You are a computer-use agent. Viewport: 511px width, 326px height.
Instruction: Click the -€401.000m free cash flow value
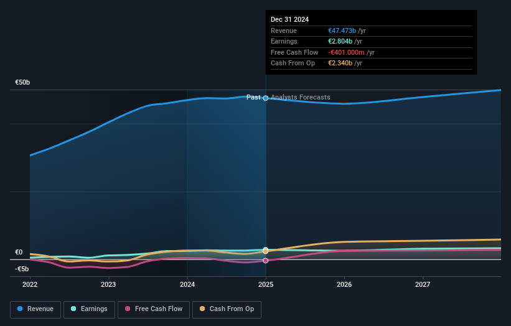tap(346, 52)
